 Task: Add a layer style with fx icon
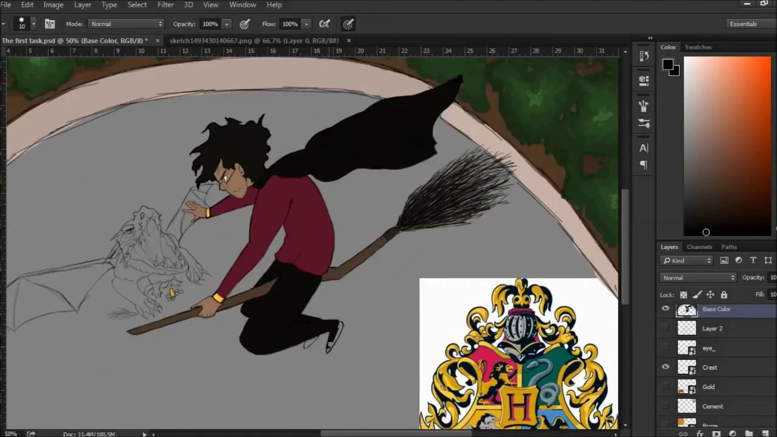(700, 434)
